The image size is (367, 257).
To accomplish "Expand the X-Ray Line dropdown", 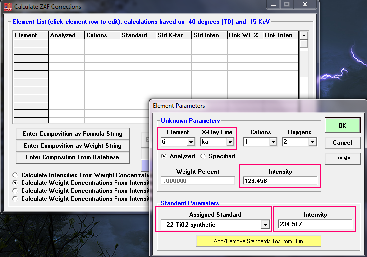I will click(229, 142).
